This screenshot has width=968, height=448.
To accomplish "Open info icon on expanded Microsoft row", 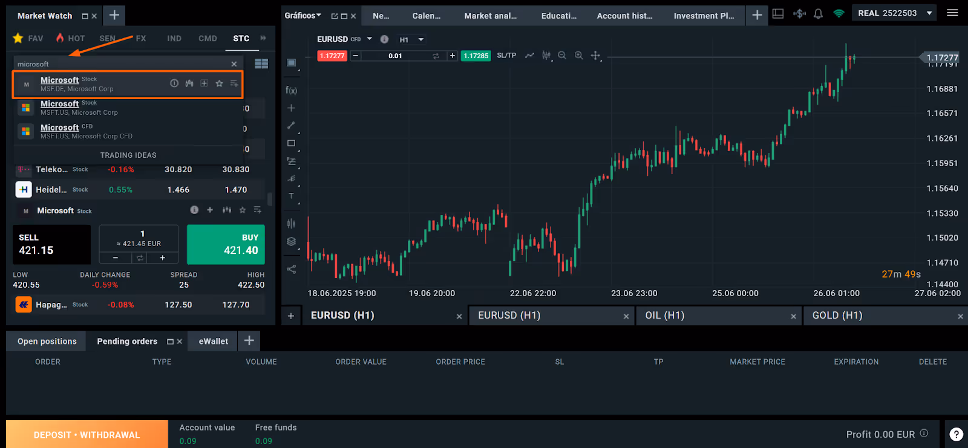I will [194, 210].
